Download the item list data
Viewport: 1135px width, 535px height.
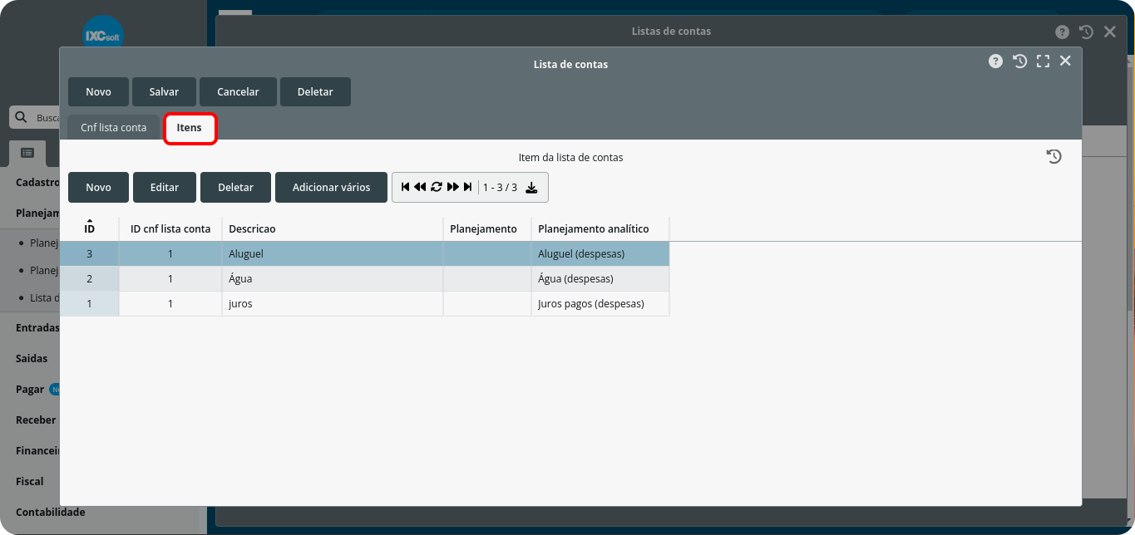(532, 188)
